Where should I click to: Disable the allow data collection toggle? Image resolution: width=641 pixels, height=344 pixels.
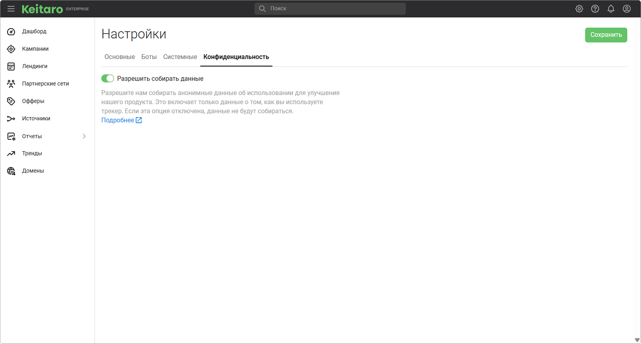pyautogui.click(x=108, y=79)
